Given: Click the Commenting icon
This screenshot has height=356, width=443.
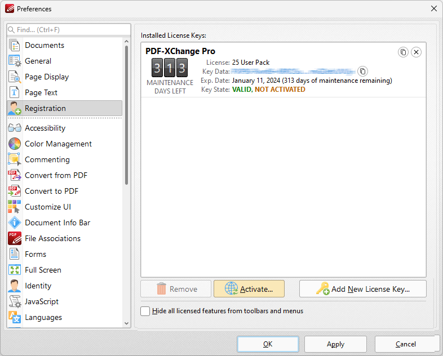Looking at the screenshot, I should coord(15,159).
